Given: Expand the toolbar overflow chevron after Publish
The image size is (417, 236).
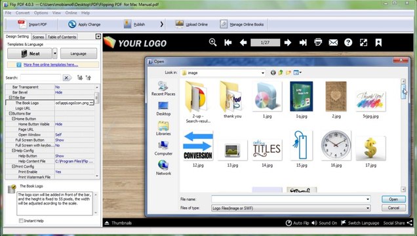Looking at the screenshot, I should click(x=161, y=24).
